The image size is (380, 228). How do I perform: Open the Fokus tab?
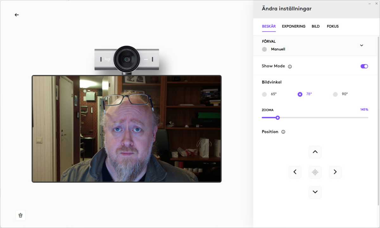[x=332, y=27]
